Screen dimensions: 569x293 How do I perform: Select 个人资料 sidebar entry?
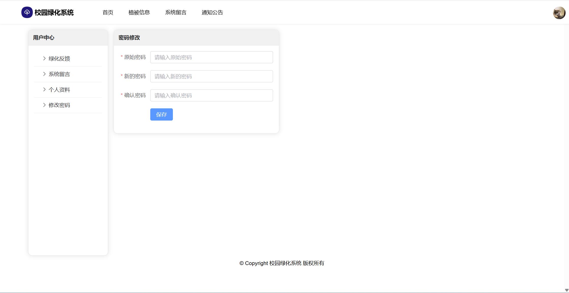coord(59,90)
